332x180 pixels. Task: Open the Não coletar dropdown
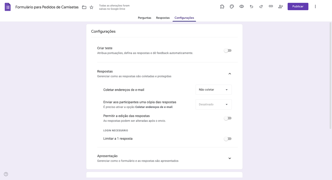pyautogui.click(x=213, y=89)
